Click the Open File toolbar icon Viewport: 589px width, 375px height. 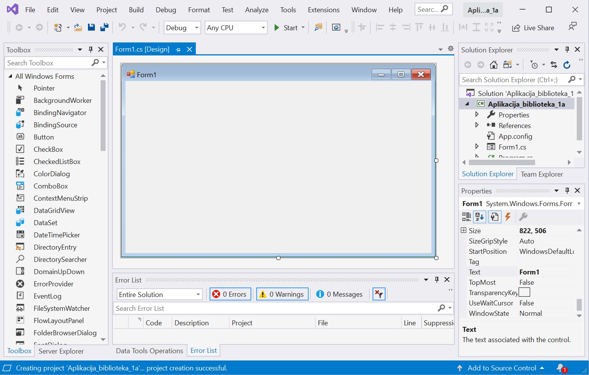click(78, 28)
